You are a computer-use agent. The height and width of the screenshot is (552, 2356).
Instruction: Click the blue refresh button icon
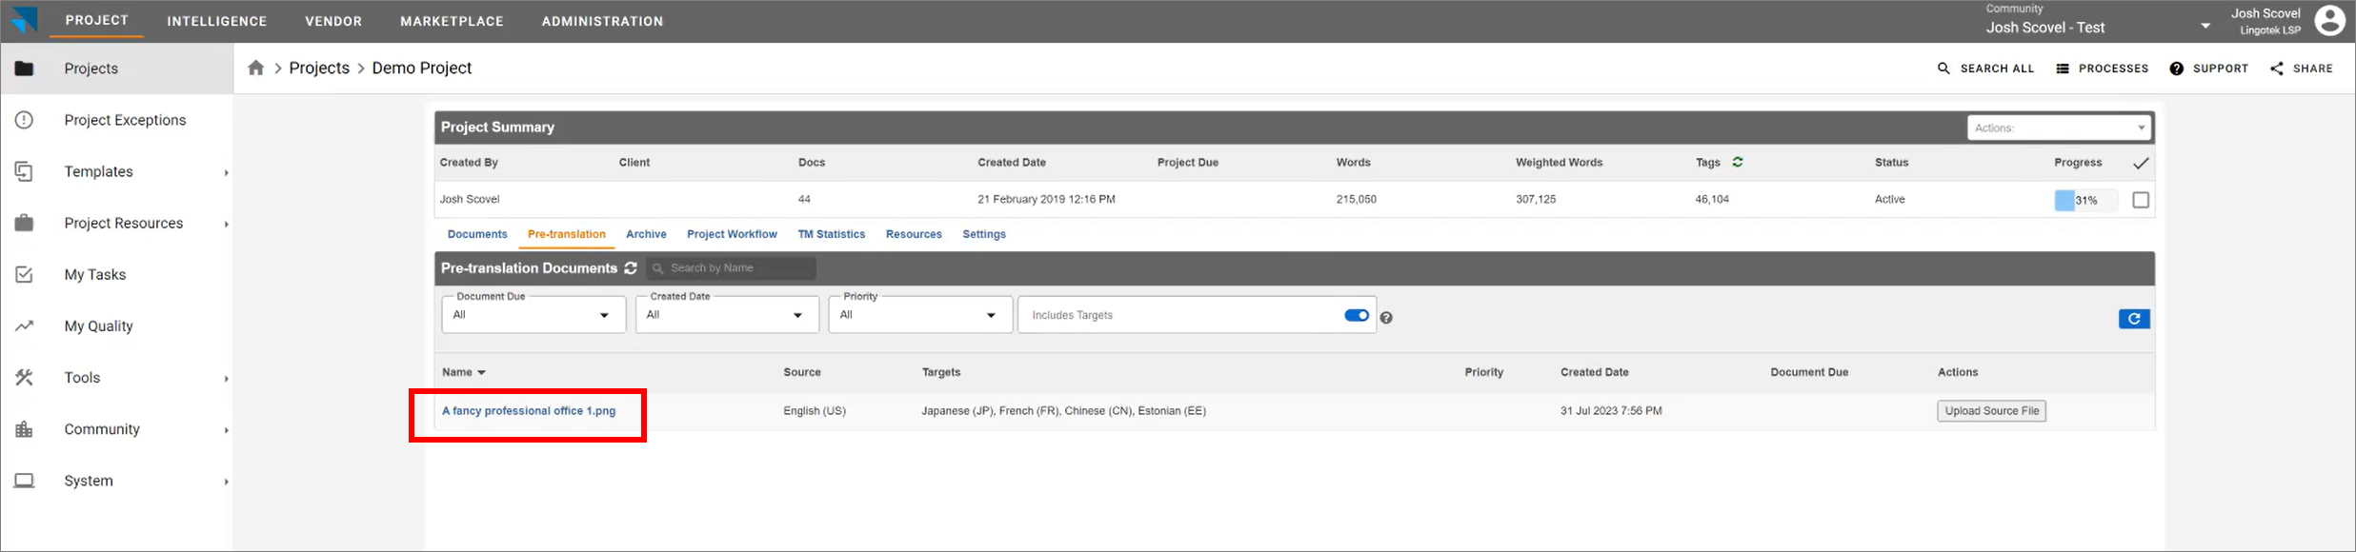point(2134,319)
